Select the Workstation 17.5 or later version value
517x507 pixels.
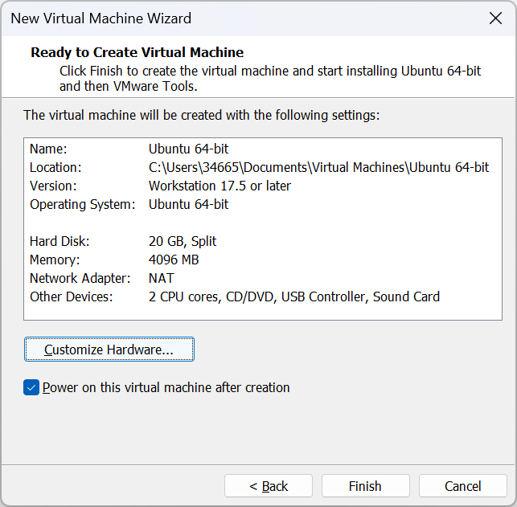[x=220, y=186]
